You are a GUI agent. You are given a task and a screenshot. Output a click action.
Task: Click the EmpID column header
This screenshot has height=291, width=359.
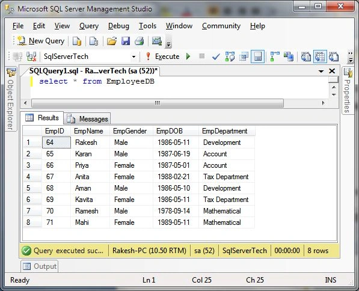(57, 131)
